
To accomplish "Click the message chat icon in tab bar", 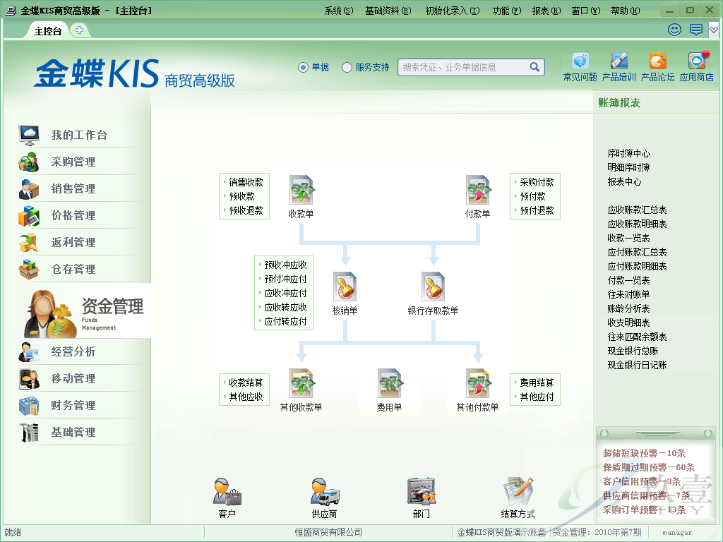I will coord(695,30).
